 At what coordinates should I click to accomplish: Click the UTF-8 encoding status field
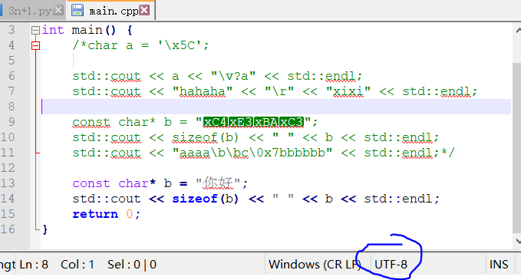pos(391,265)
